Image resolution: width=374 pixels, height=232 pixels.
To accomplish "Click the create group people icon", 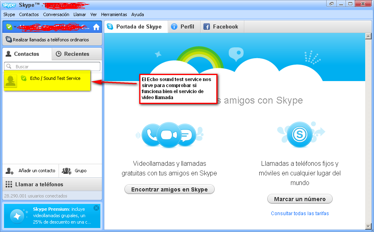I will 67,171.
